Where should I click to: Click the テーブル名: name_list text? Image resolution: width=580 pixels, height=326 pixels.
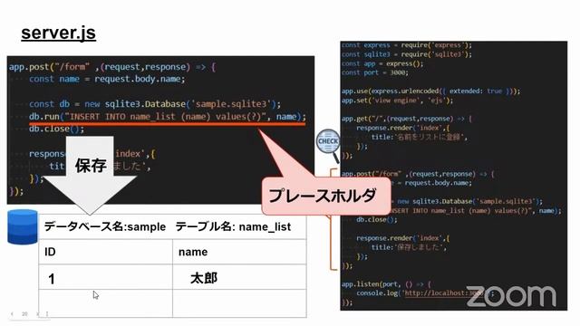pos(233,226)
